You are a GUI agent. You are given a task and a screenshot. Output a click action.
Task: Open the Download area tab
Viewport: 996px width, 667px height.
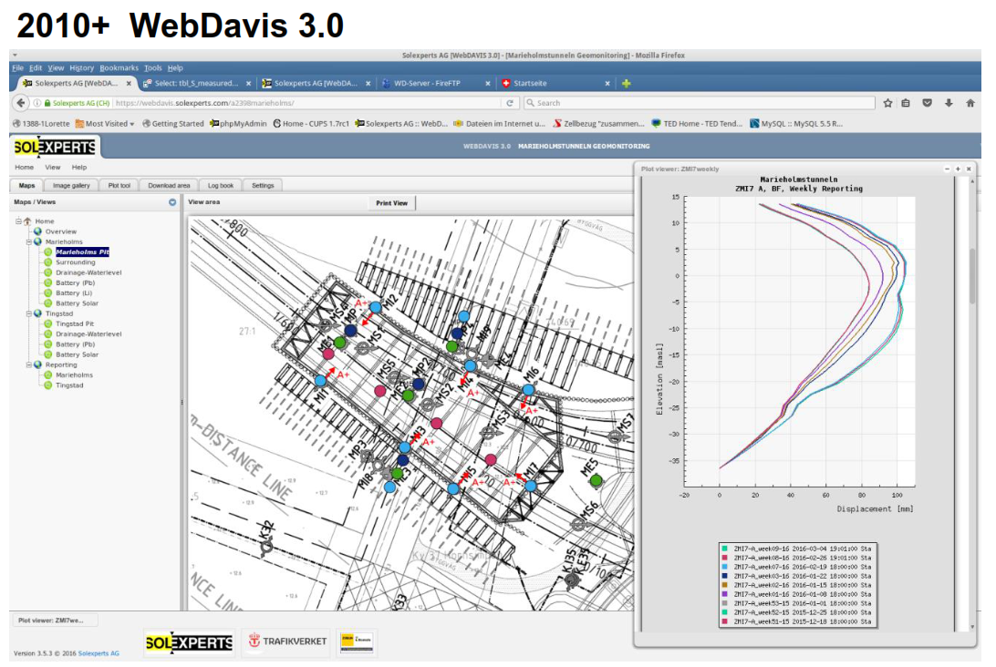tap(169, 185)
